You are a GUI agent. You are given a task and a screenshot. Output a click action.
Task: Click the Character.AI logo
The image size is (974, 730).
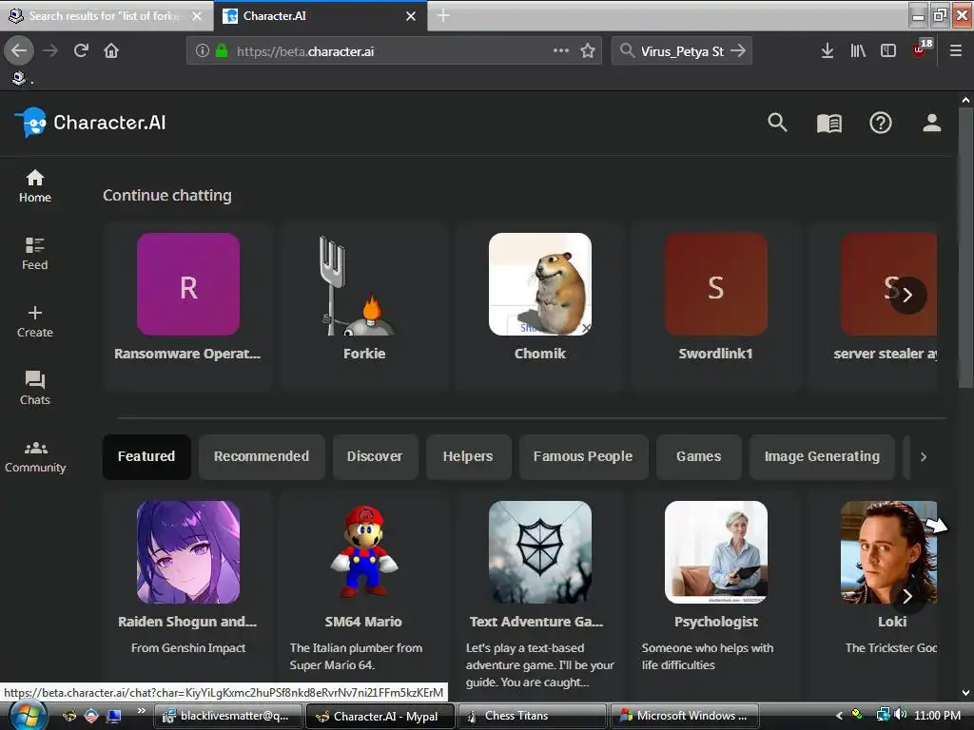[x=90, y=123]
